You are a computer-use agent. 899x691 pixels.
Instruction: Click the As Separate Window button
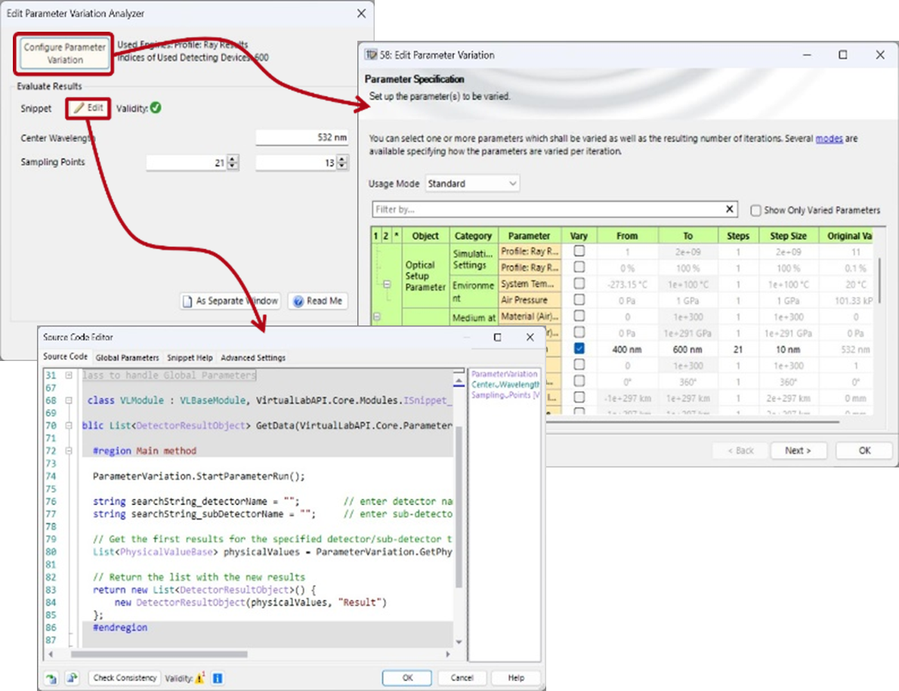[230, 301]
